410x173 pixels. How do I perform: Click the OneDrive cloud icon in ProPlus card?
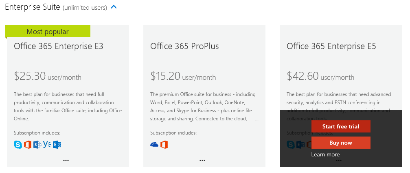(154, 144)
